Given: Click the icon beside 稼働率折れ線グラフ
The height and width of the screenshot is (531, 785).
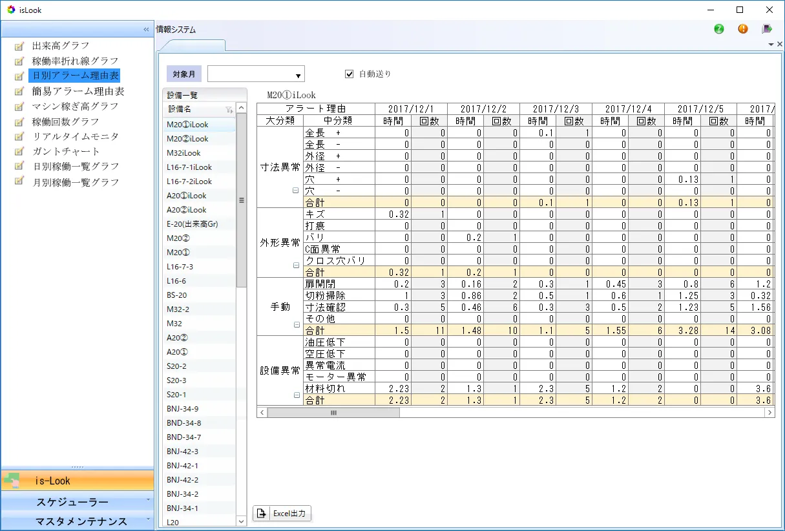Looking at the screenshot, I should (19, 61).
